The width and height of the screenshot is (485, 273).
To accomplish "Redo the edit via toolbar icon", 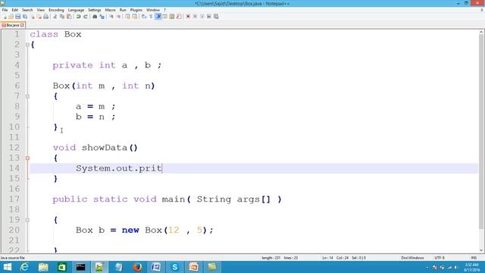I will pyautogui.click(x=85, y=17).
